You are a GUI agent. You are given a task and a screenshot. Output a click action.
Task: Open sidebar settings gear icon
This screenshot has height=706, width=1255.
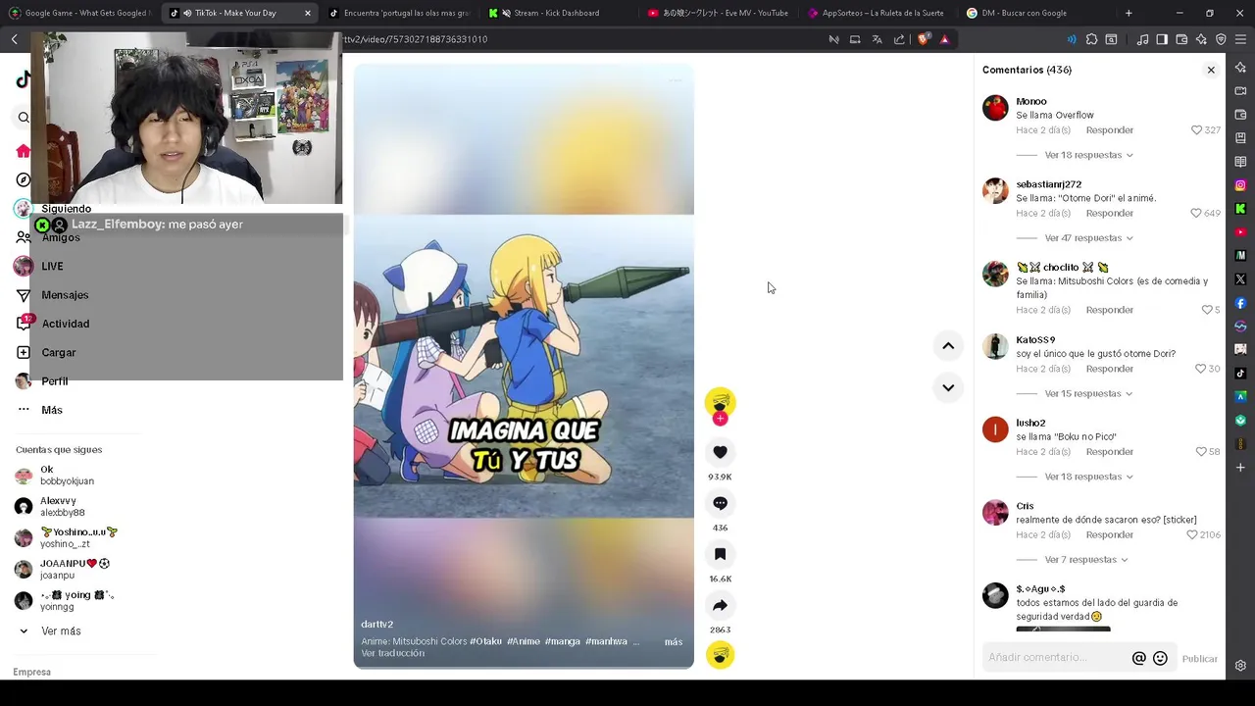pos(1240,666)
